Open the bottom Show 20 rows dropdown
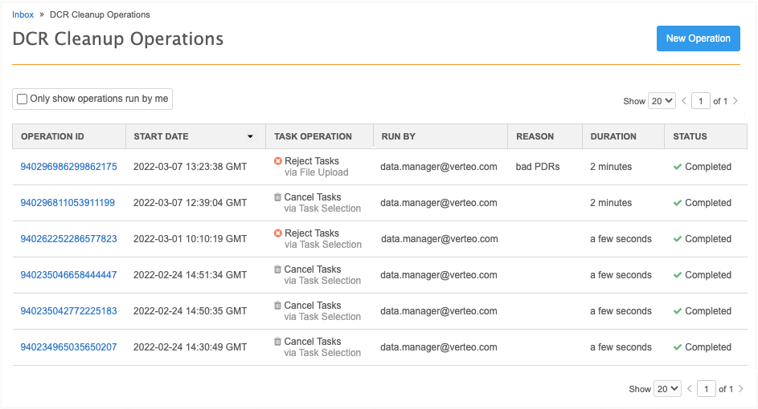Screen dimensions: 758x409 [x=667, y=388]
